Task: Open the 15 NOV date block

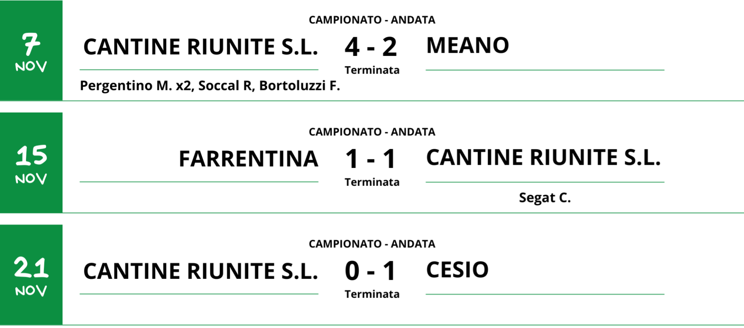Action: click(x=31, y=163)
